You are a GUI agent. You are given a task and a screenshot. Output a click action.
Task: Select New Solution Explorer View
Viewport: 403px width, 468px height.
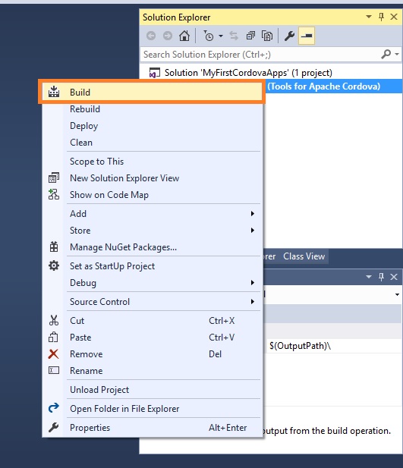pyautogui.click(x=152, y=178)
